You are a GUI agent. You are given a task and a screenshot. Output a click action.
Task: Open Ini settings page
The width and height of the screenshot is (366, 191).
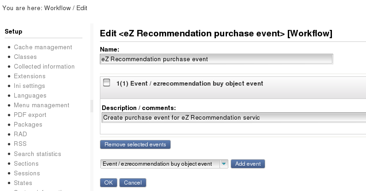29,86
